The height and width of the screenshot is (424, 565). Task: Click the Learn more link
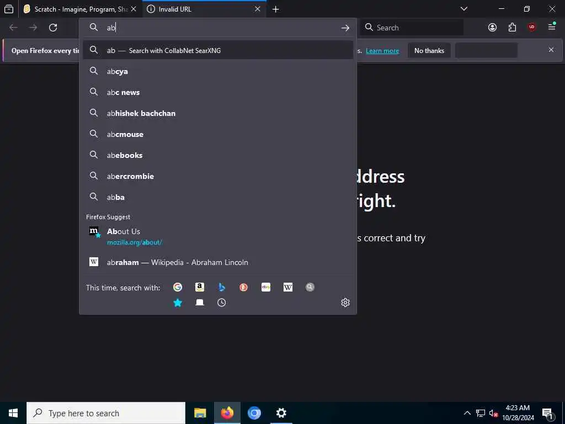pyautogui.click(x=382, y=51)
